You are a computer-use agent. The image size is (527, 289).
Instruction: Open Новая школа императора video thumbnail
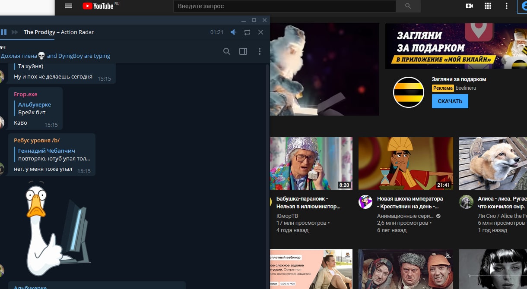[406, 163]
